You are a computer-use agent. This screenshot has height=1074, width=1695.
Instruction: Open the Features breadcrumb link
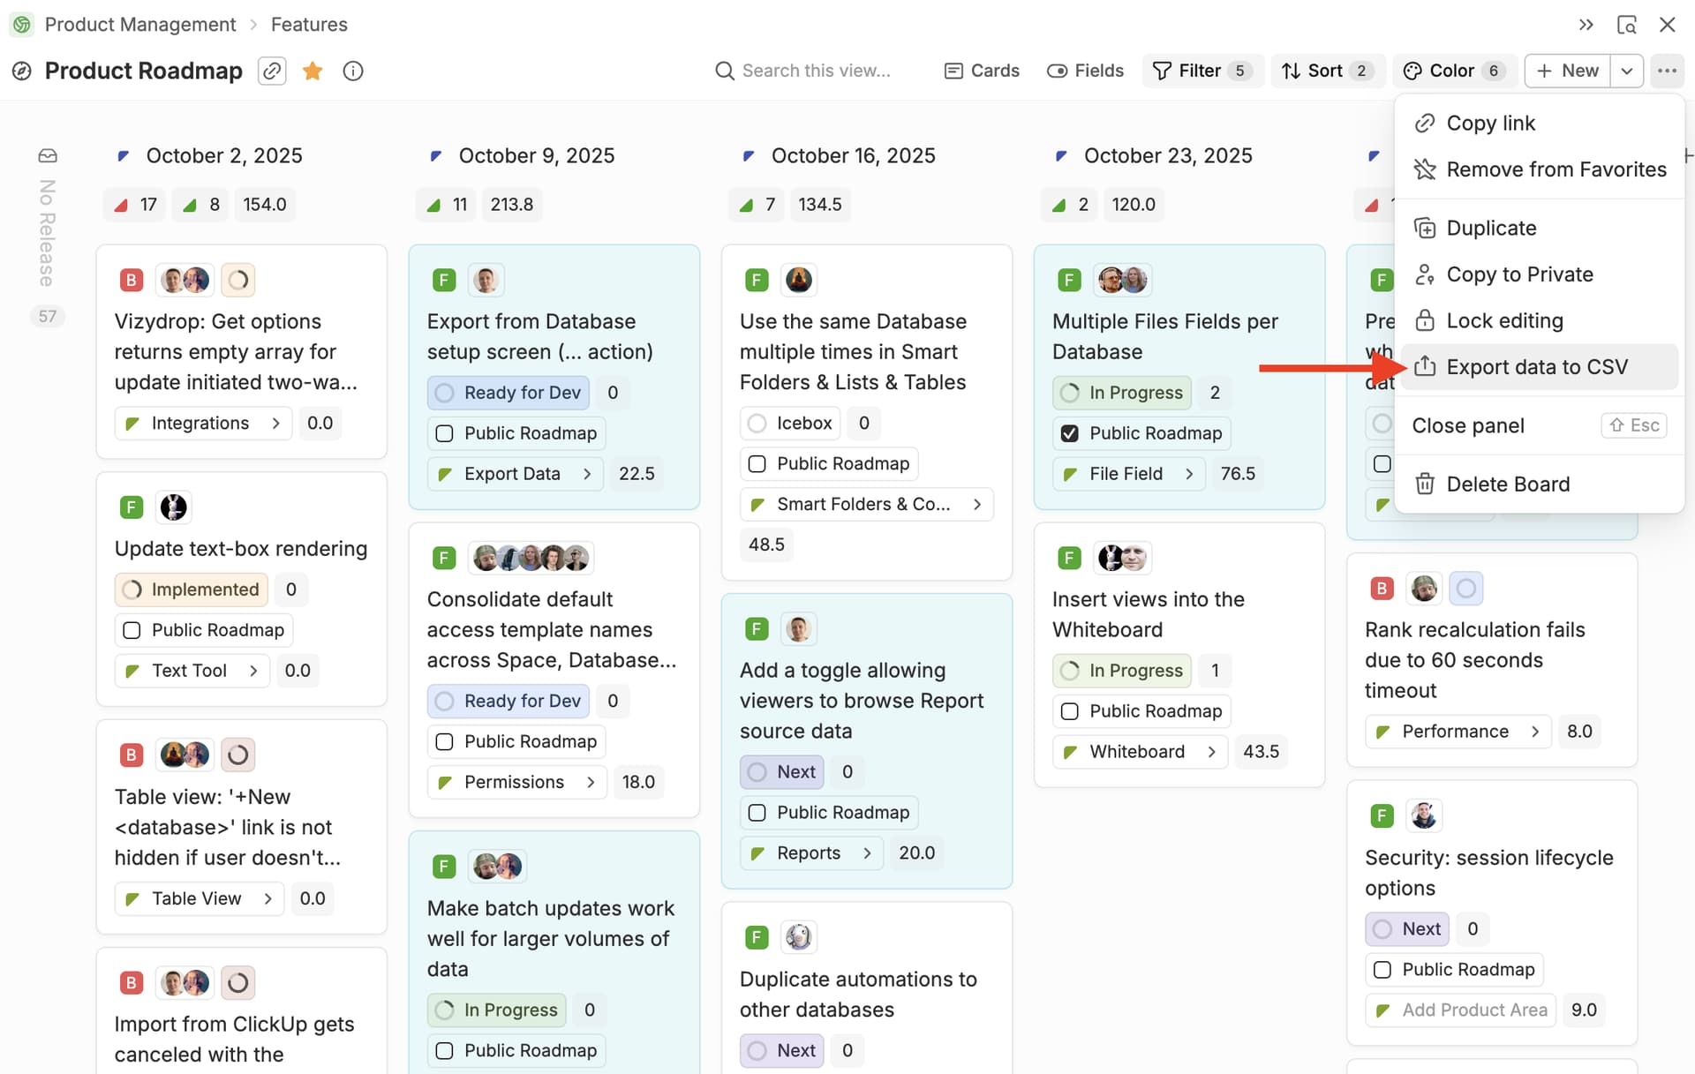pyautogui.click(x=309, y=25)
